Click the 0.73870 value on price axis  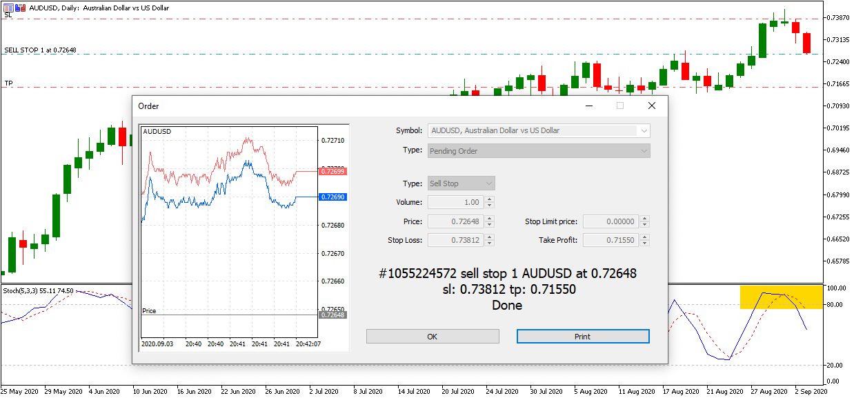pyautogui.click(x=839, y=17)
